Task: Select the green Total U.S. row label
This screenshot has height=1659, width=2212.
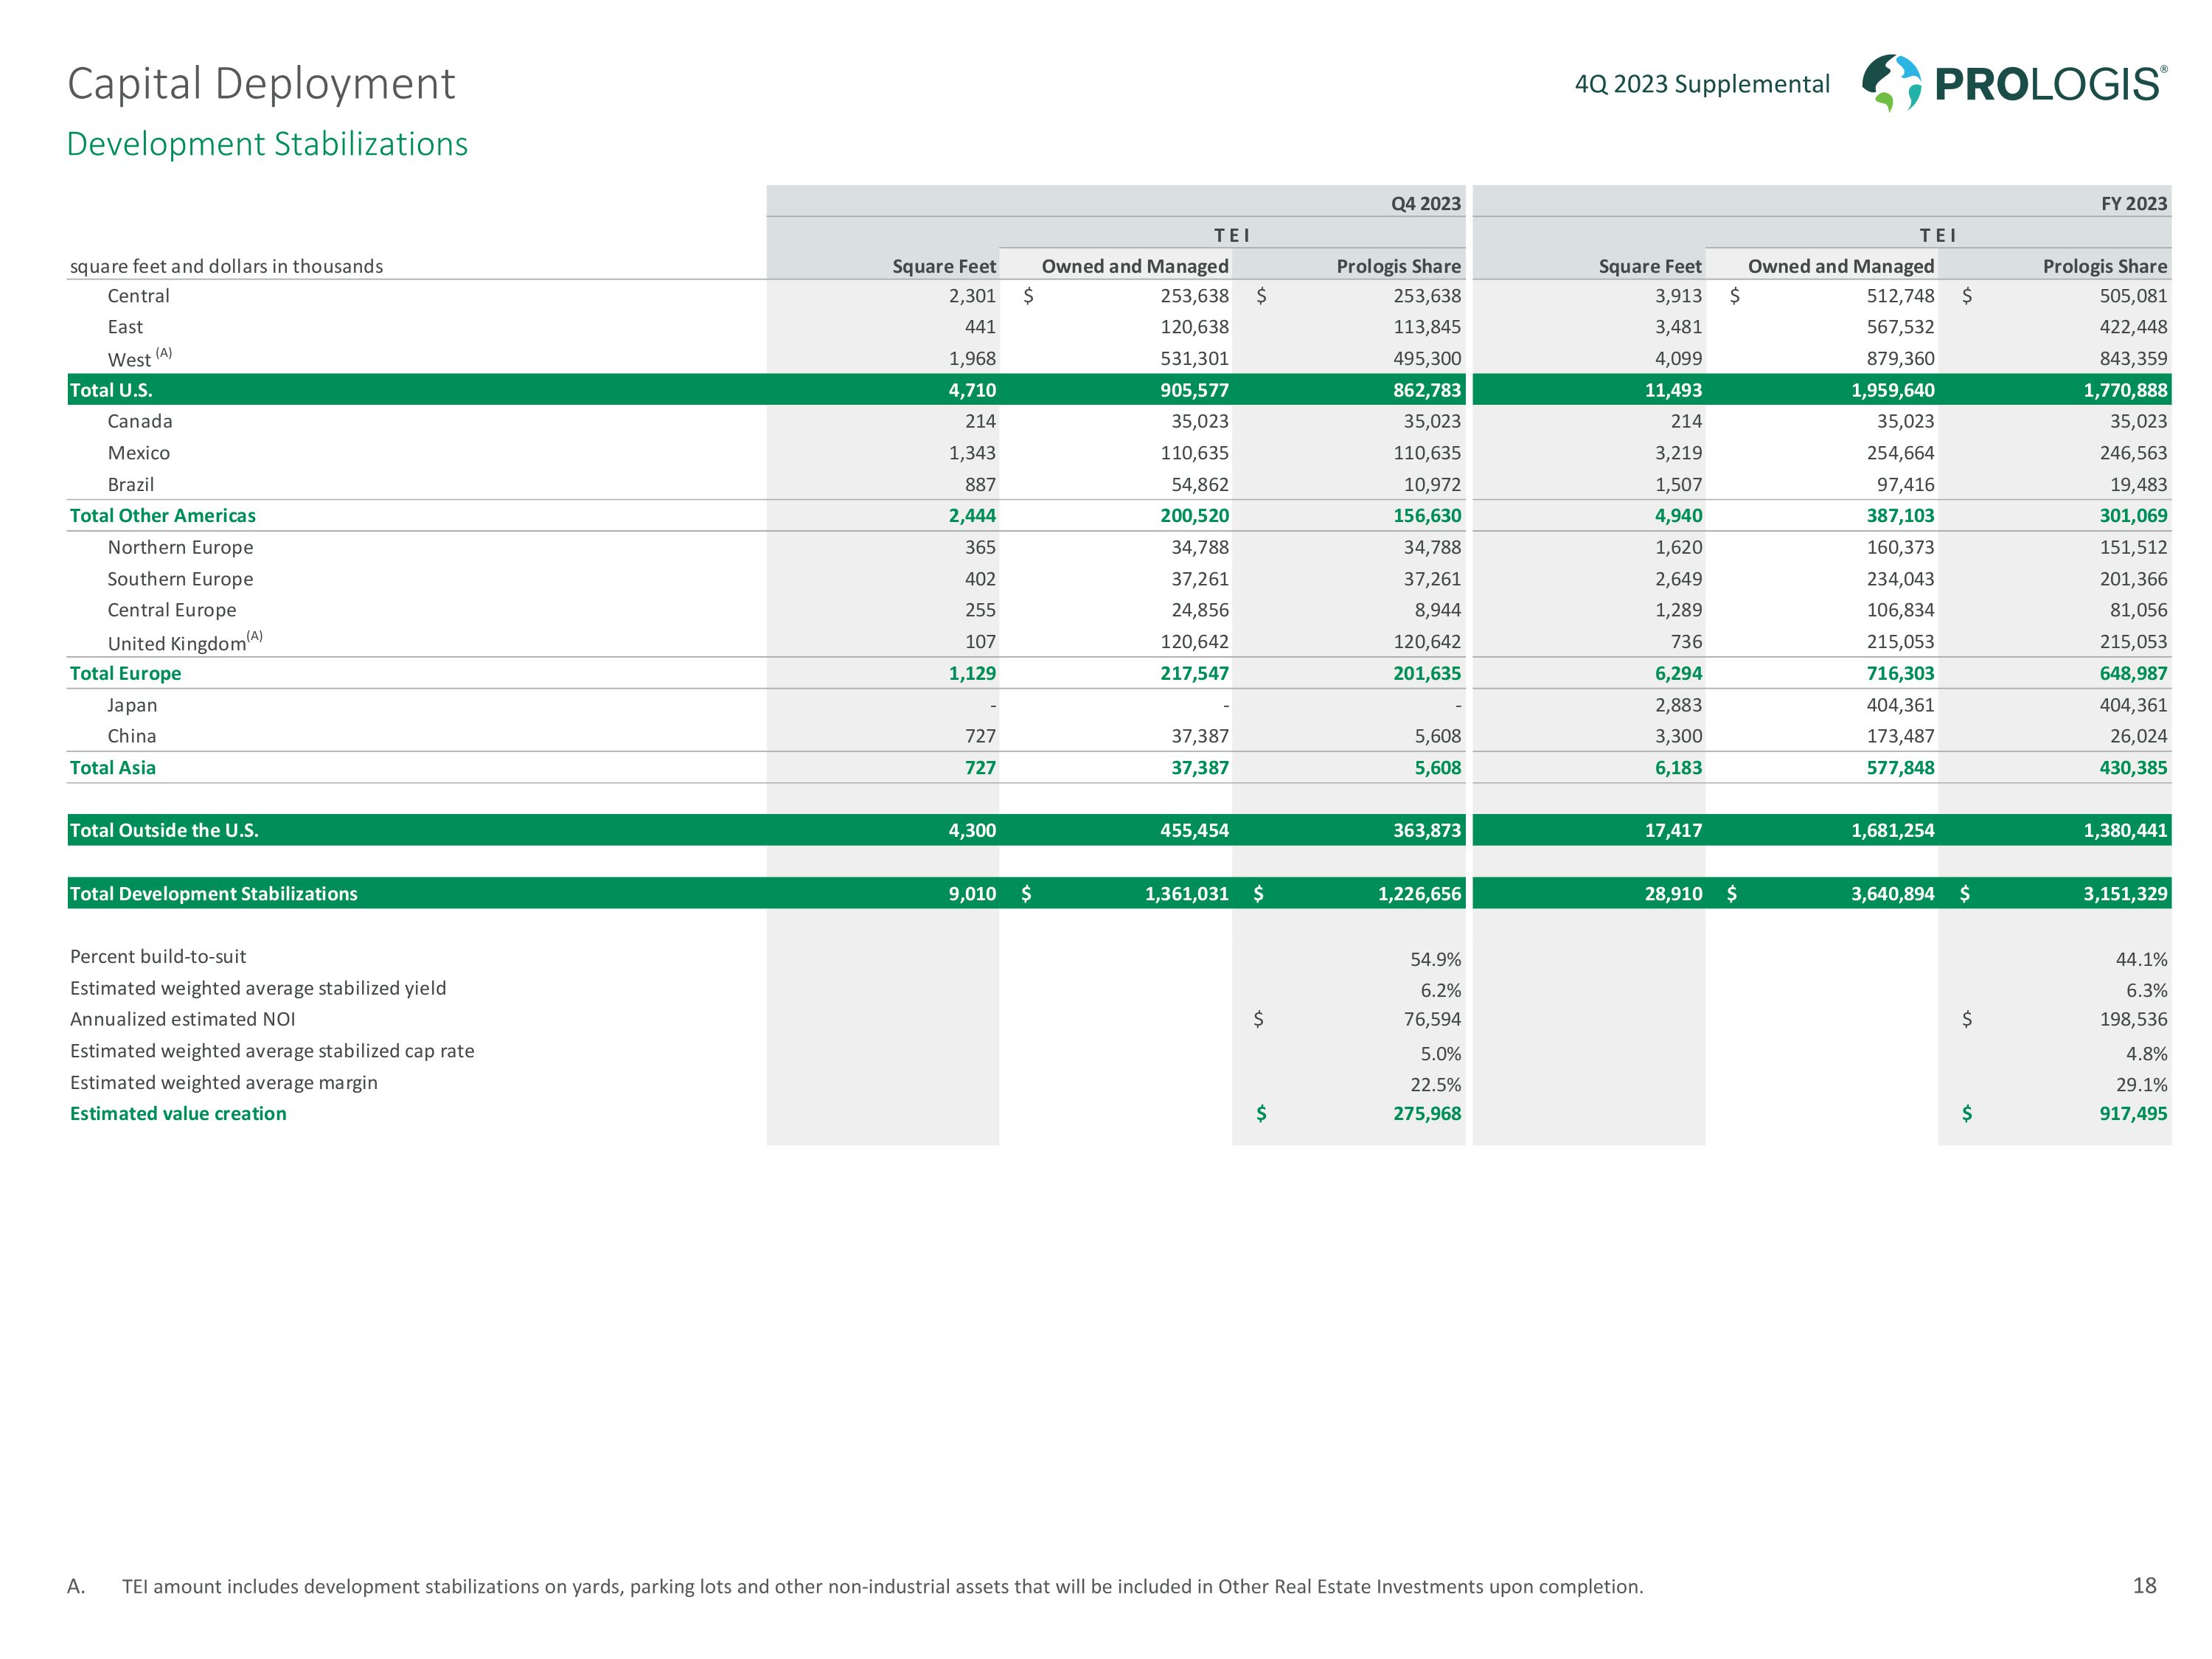Action: (x=111, y=390)
